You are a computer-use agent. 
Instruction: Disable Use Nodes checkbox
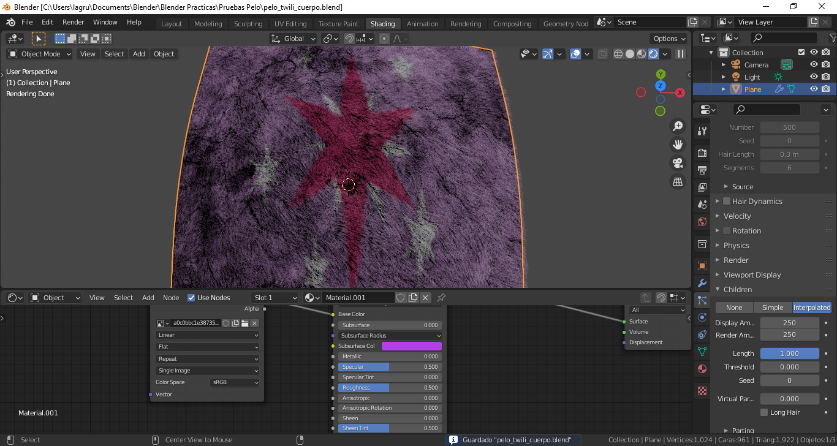(191, 298)
